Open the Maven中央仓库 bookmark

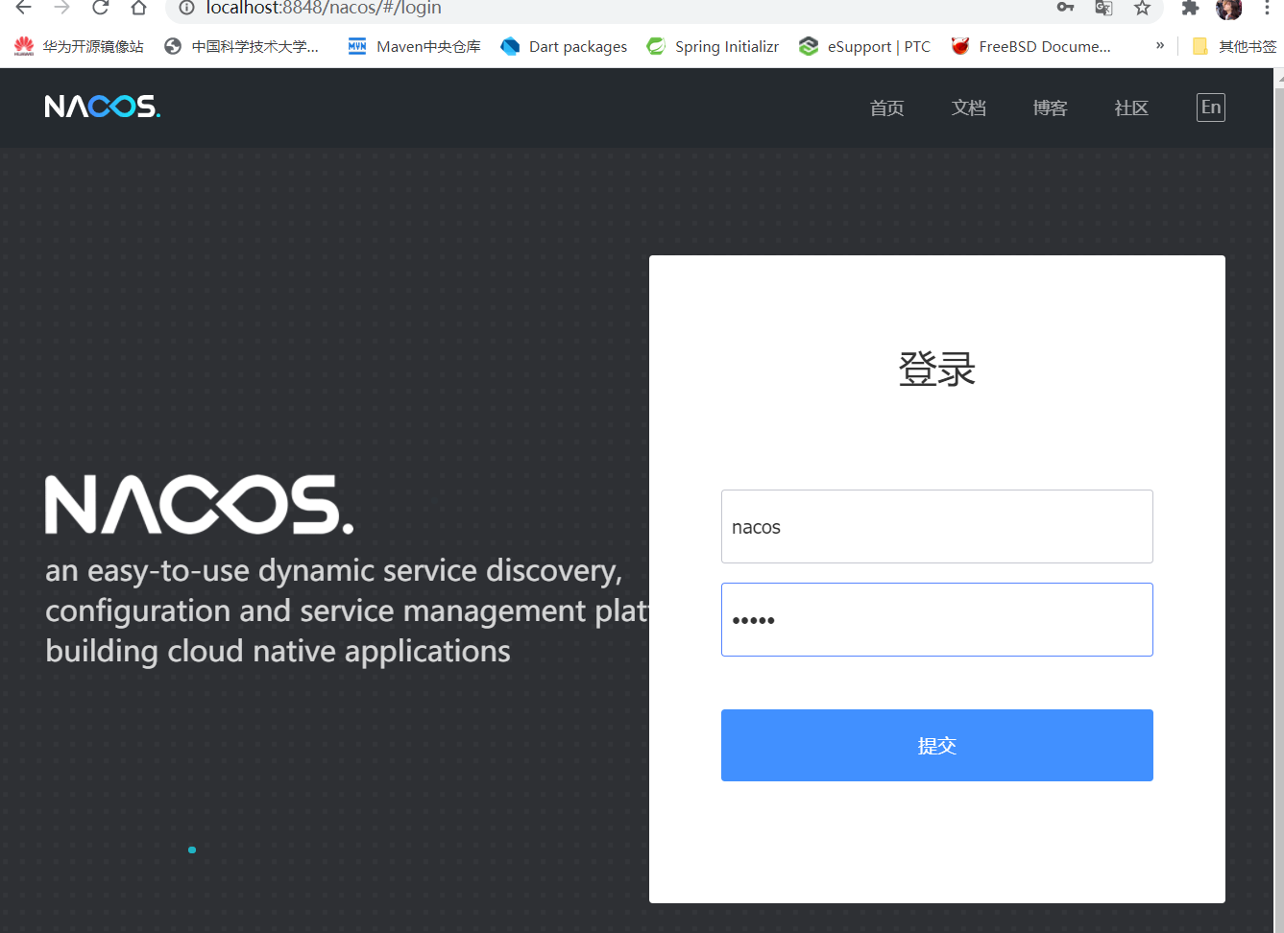pyautogui.click(x=414, y=46)
